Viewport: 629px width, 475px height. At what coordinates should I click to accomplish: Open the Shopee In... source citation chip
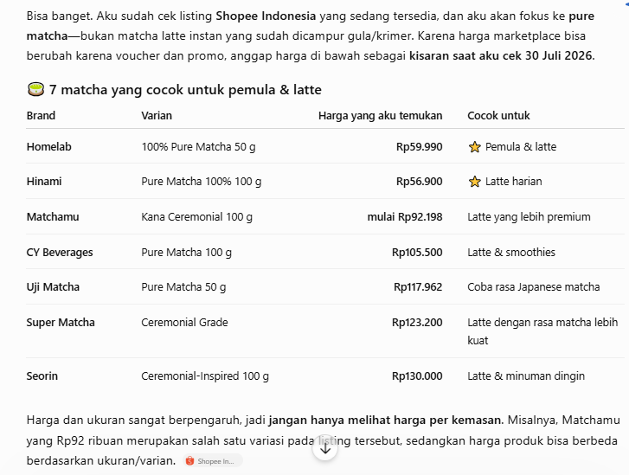click(213, 461)
